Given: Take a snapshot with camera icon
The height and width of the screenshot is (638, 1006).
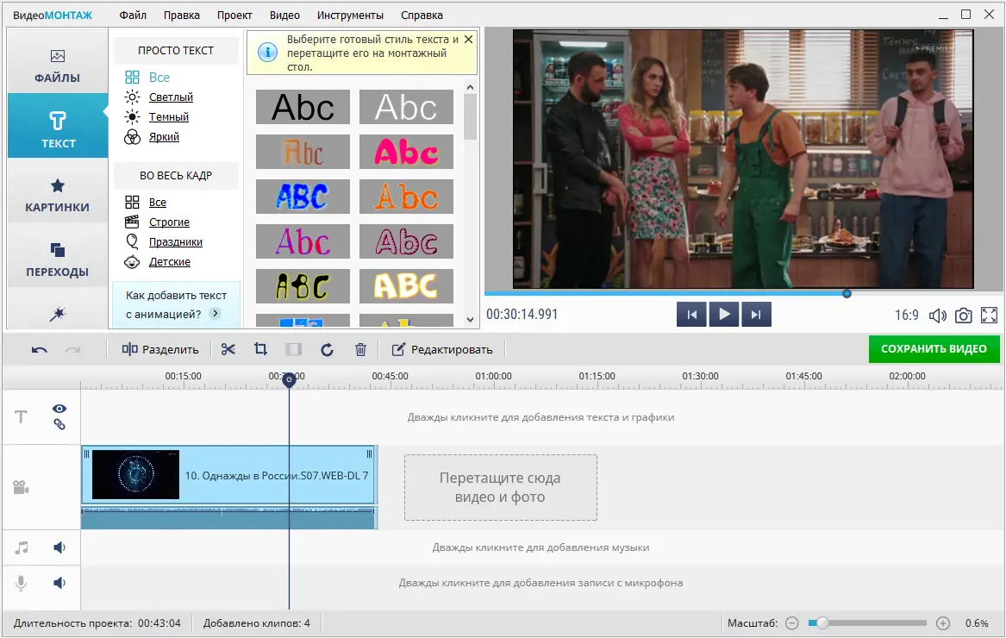Looking at the screenshot, I should [963, 316].
